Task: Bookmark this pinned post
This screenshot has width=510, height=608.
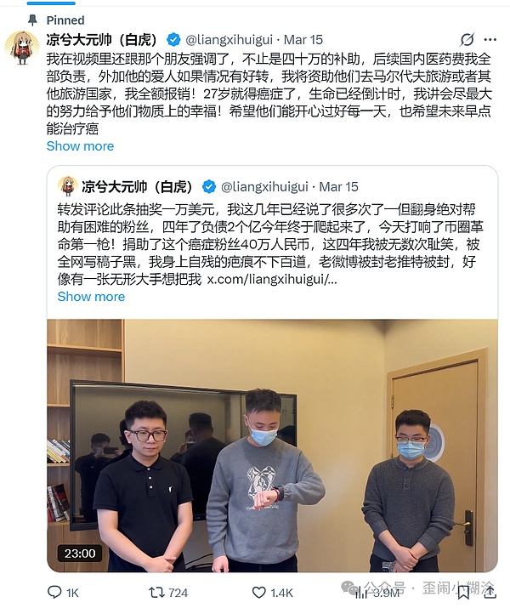Action: click(x=463, y=593)
